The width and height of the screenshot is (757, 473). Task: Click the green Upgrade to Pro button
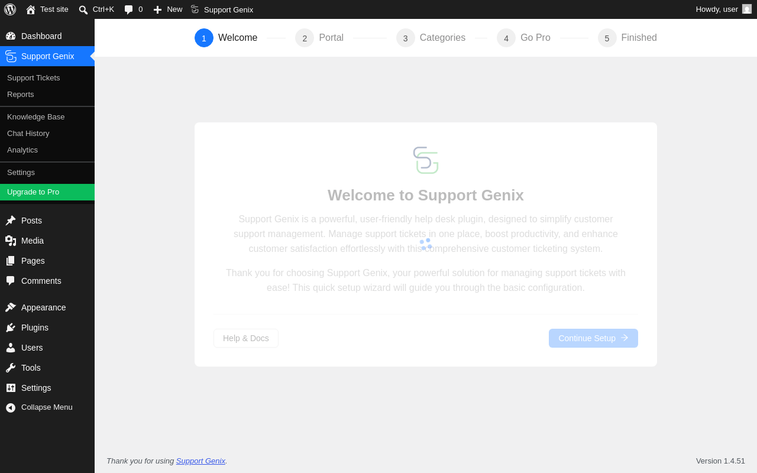[x=47, y=192]
